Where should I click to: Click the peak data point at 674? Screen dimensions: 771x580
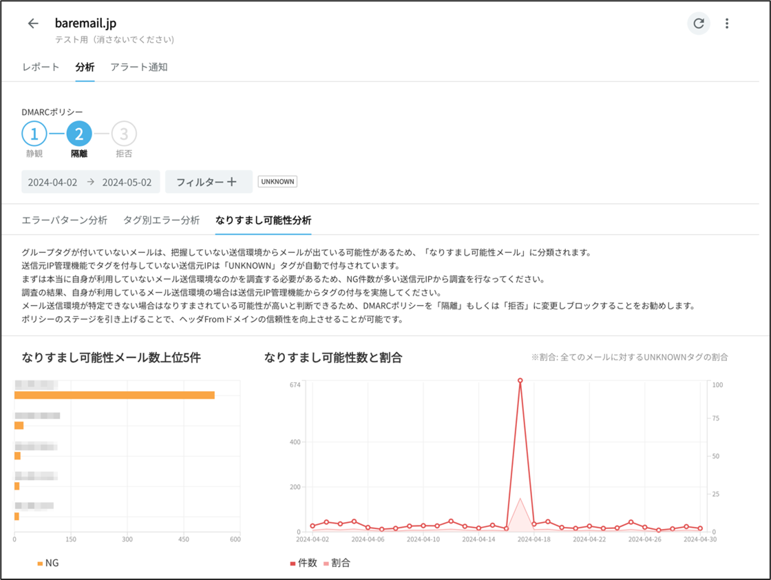point(520,380)
